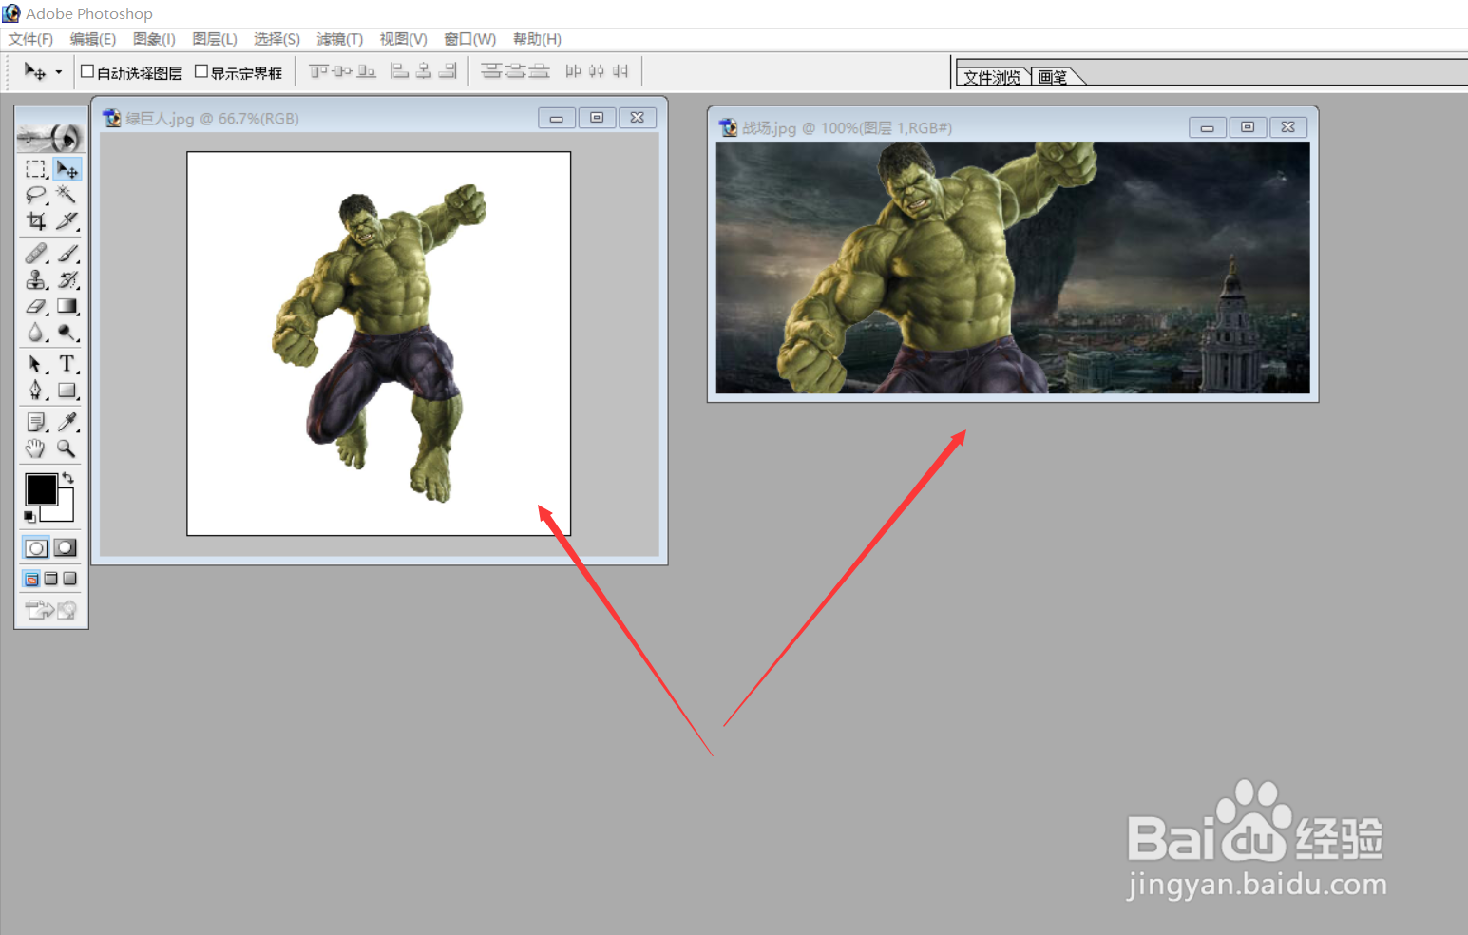The width and height of the screenshot is (1468, 935).
Task: Choose Full Screen Mode
Action: [69, 579]
